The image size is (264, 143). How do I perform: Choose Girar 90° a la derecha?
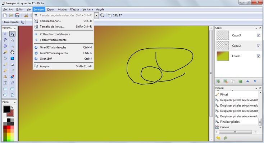click(x=63, y=48)
